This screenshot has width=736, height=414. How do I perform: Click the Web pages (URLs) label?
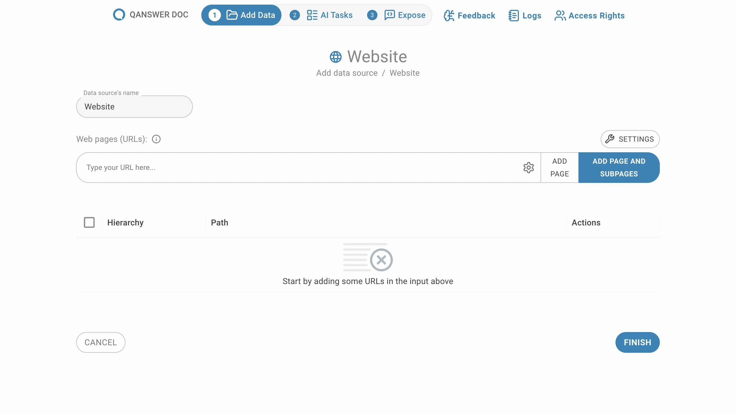click(111, 139)
